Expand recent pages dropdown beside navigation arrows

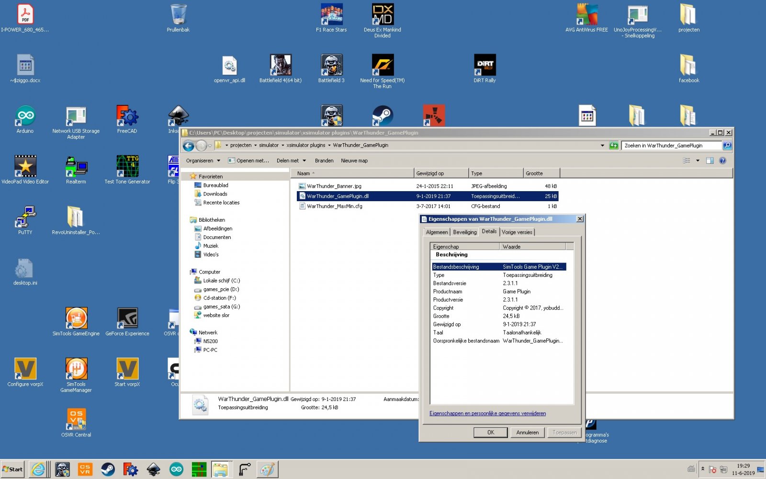click(x=210, y=146)
